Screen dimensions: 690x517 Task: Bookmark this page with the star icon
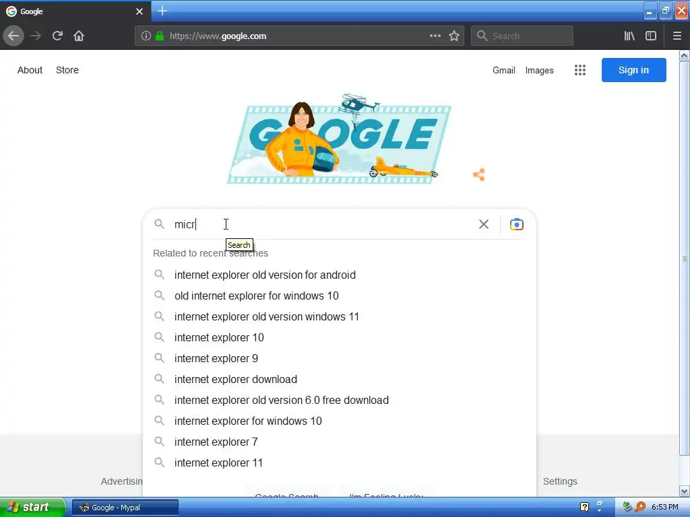click(x=454, y=36)
